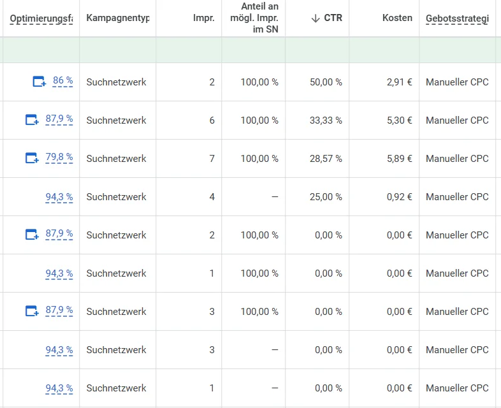This screenshot has width=501, height=408.
Task: Open the 86 % optimization score link
Action: click(62, 81)
